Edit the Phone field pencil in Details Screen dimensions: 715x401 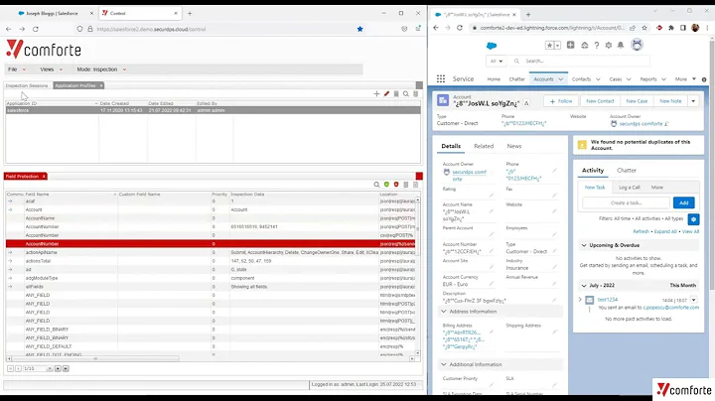tap(554, 171)
